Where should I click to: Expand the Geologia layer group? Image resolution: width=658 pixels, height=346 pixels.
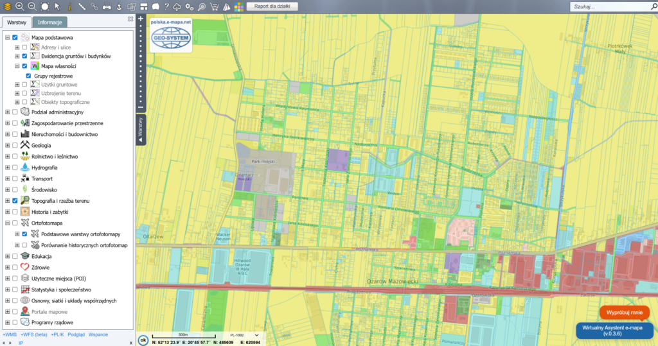(x=7, y=145)
